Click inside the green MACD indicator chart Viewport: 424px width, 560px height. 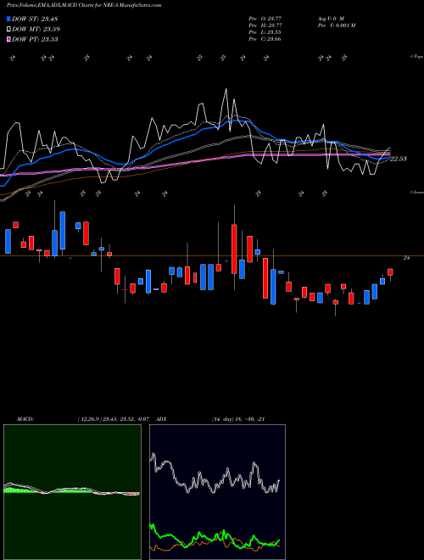72,492
